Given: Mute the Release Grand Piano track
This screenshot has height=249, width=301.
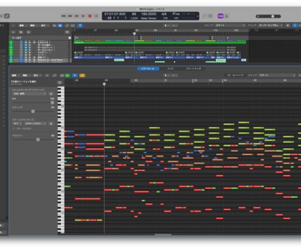Looking at the screenshot, I should (x=26, y=60).
